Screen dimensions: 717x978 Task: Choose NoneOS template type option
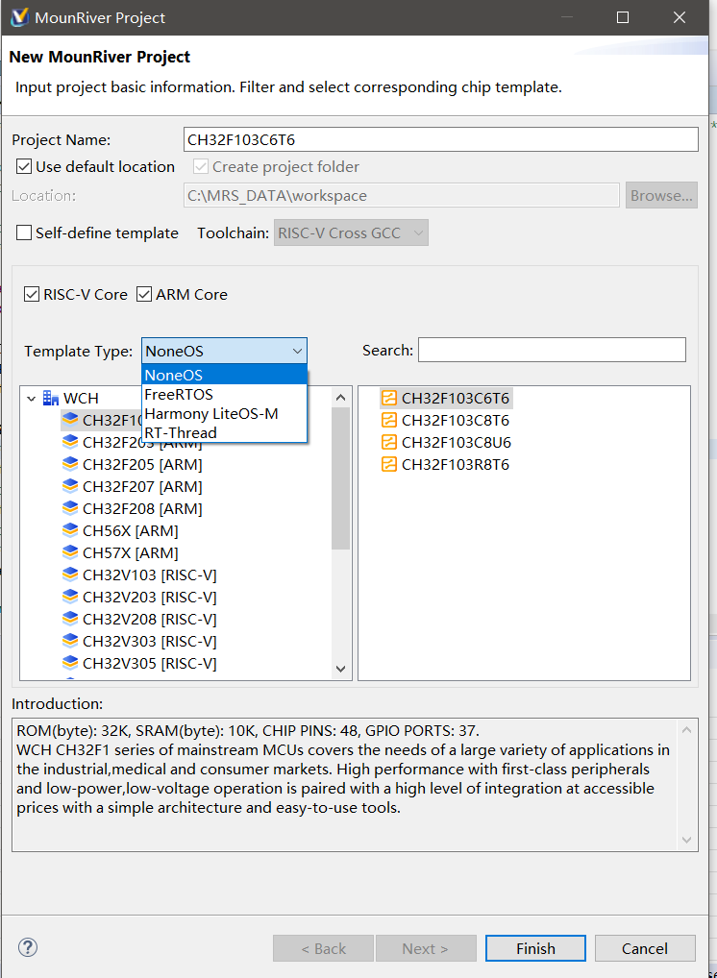click(x=225, y=375)
